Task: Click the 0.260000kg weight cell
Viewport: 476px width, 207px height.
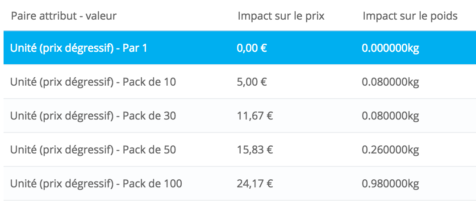Action: [x=390, y=150]
